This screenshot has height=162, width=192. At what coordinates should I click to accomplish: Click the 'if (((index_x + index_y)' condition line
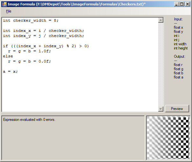point(46,46)
